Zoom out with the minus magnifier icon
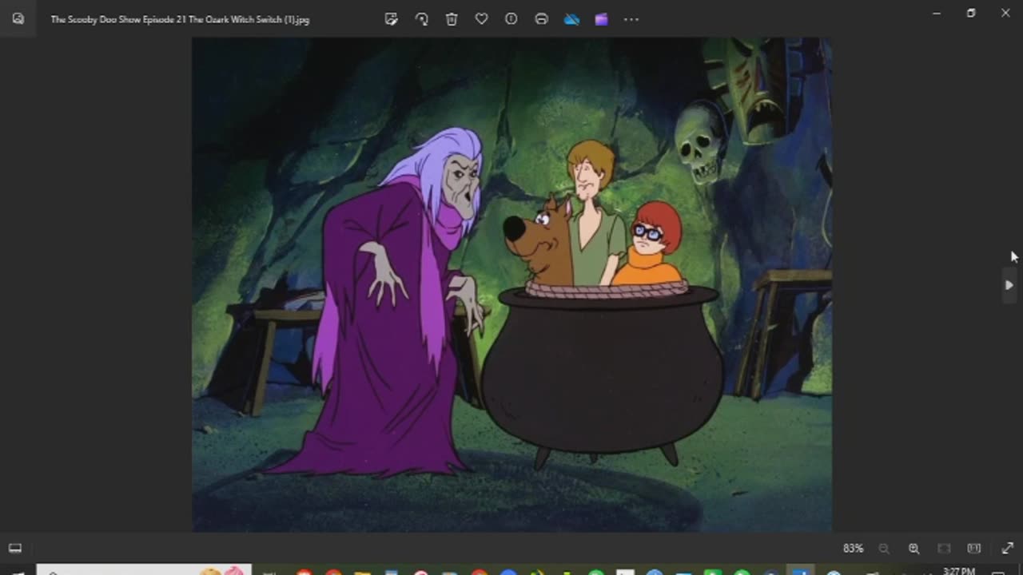Viewport: 1023px width, 575px height. pyautogui.click(x=884, y=549)
